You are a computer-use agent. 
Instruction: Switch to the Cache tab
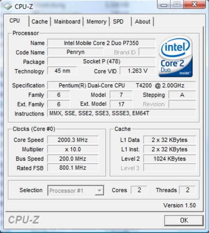pos(40,22)
